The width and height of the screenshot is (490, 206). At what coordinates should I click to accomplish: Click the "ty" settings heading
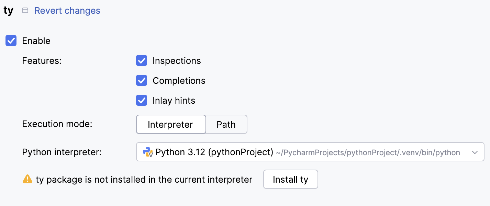9,11
